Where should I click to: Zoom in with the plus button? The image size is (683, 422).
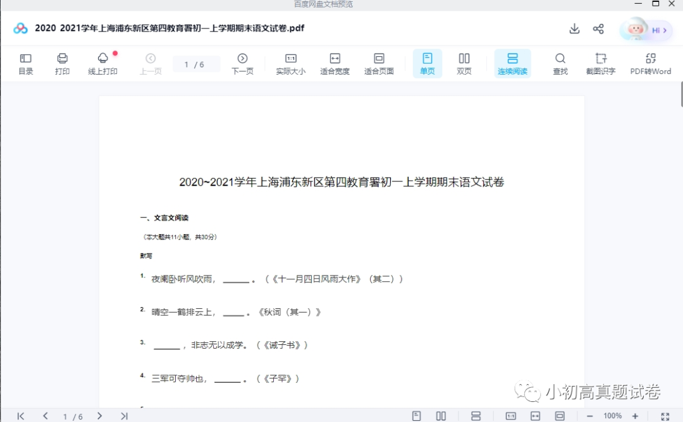(x=636, y=416)
